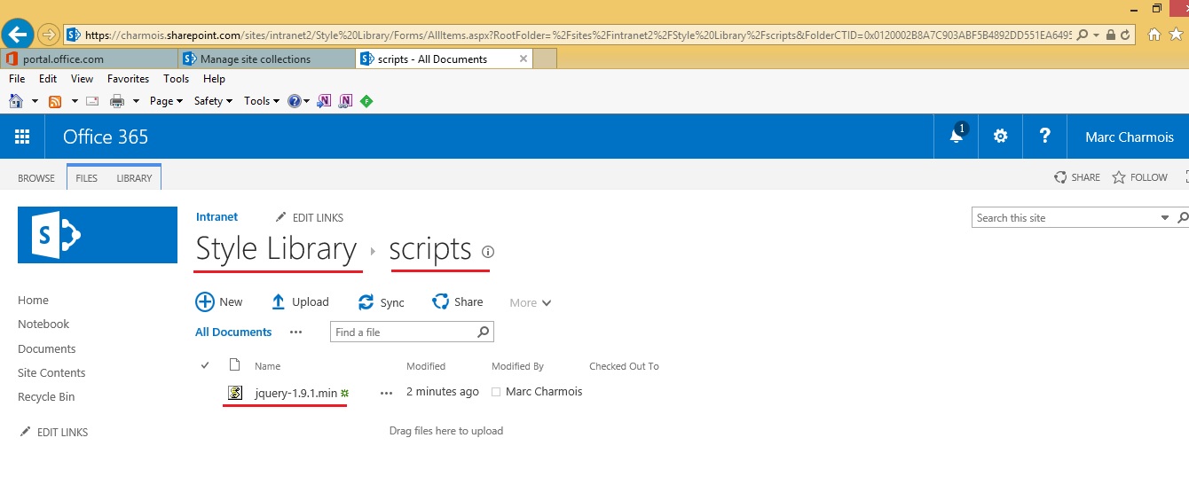This screenshot has width=1189, height=477.
Task: Open the Office 365 help question mark
Action: point(1044,136)
